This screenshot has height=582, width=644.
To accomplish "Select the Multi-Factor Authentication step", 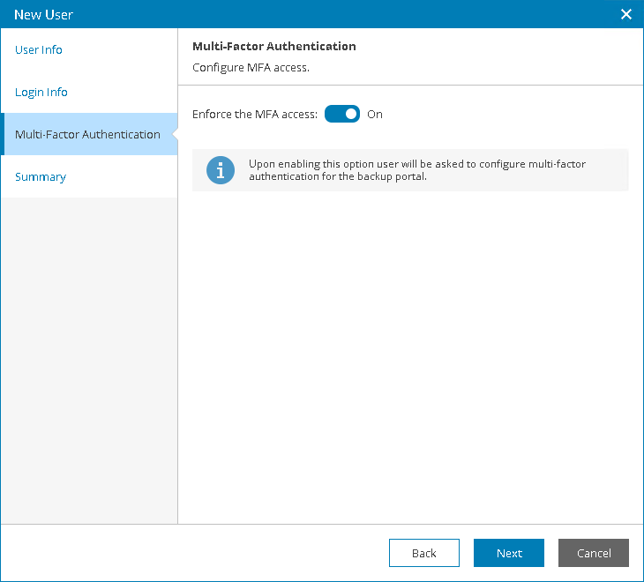I will [x=87, y=135].
